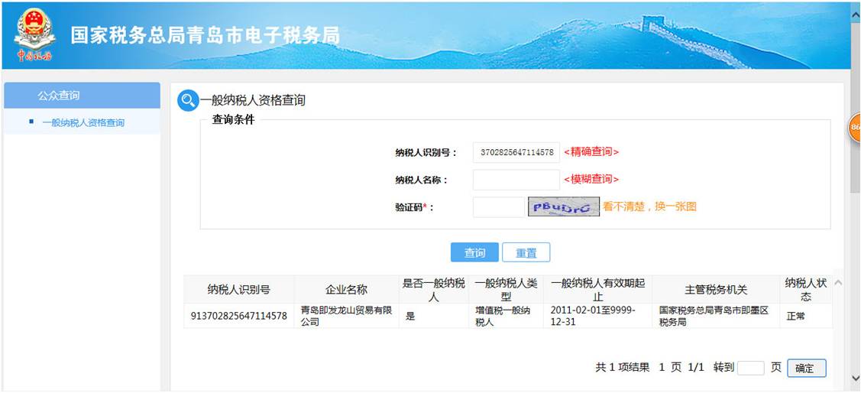Click the captcha image PBuDrG
This screenshot has height=393, width=861.
562,206
